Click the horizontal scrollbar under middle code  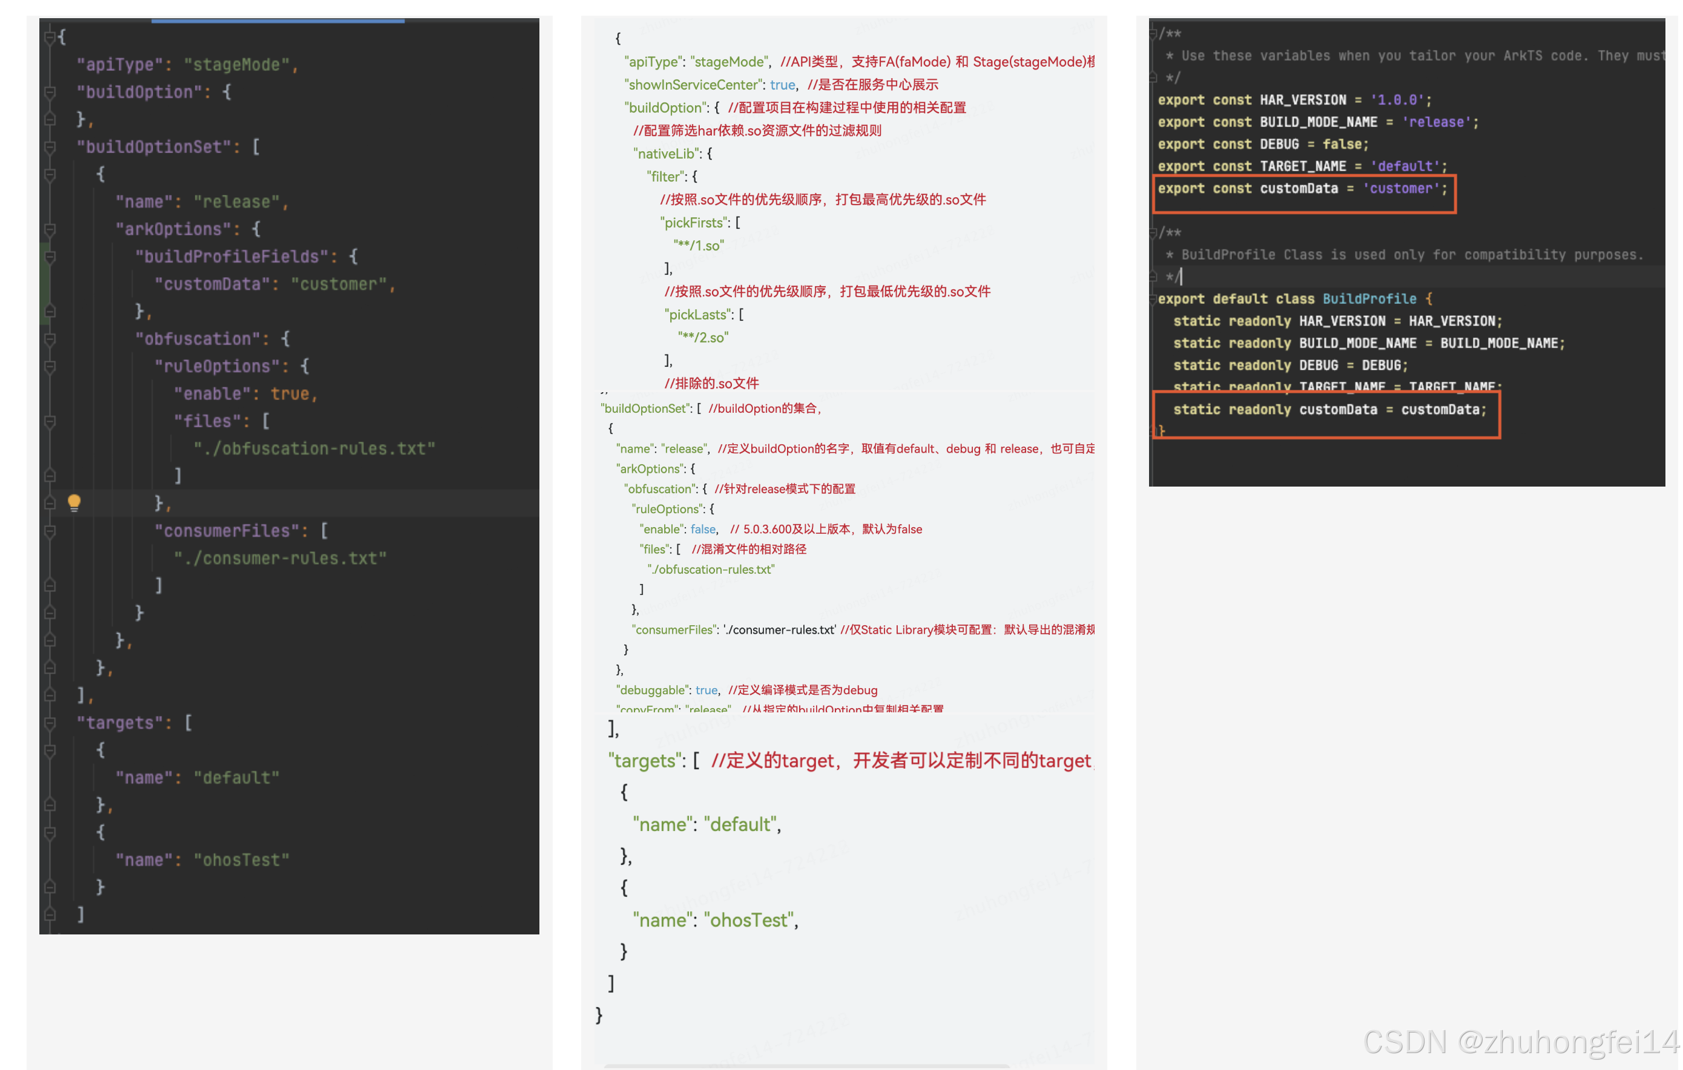806,1066
